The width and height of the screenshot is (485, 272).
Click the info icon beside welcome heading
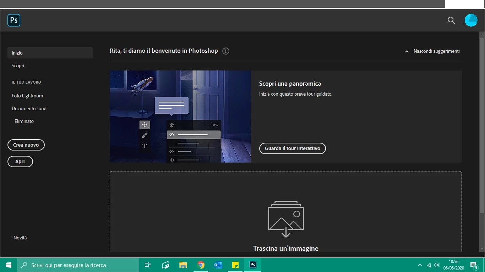(226, 51)
